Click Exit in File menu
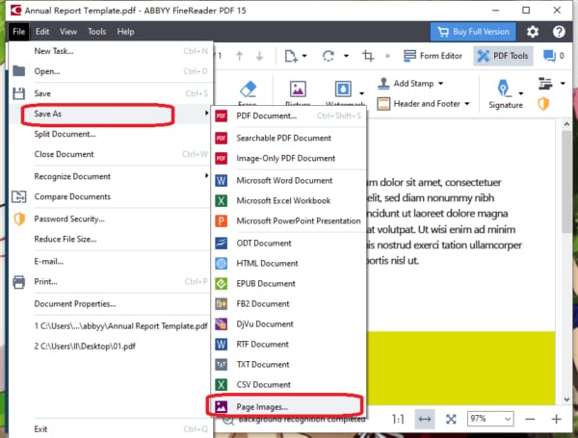This screenshot has height=438, width=578. [111, 428]
